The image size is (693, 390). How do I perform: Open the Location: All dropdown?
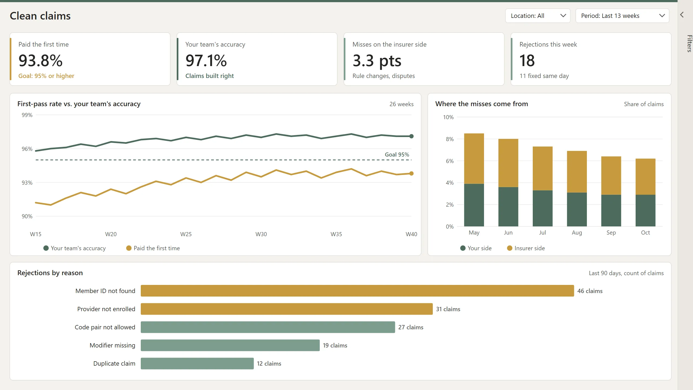coord(538,16)
